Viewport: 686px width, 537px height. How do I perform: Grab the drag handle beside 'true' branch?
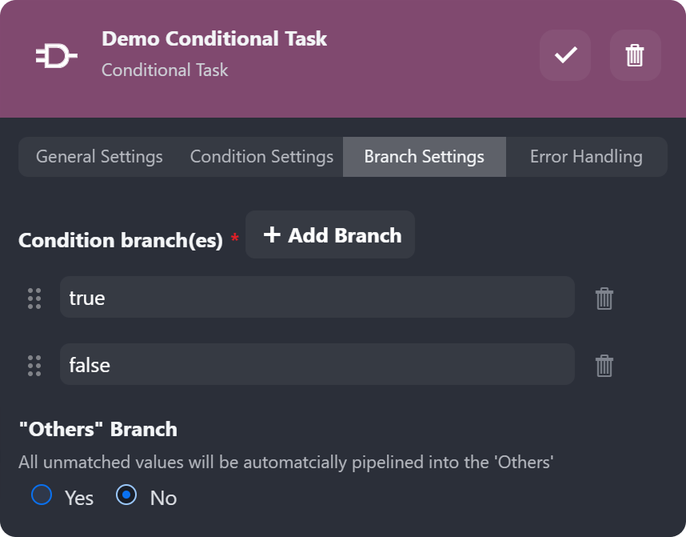pos(34,299)
